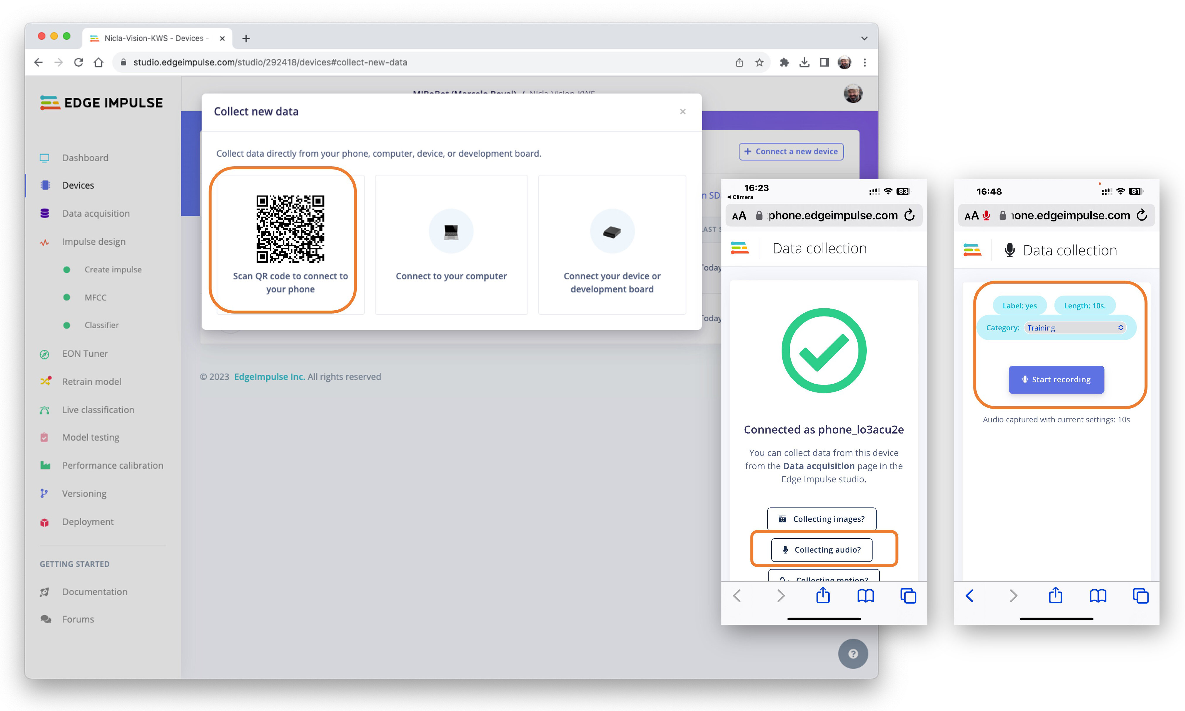Click Connect a new device button

(791, 151)
